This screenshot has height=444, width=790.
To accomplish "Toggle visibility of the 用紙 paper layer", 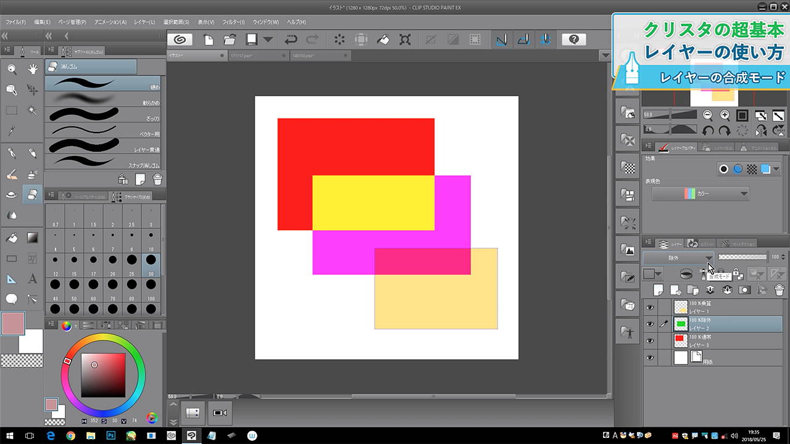I will tap(649, 358).
